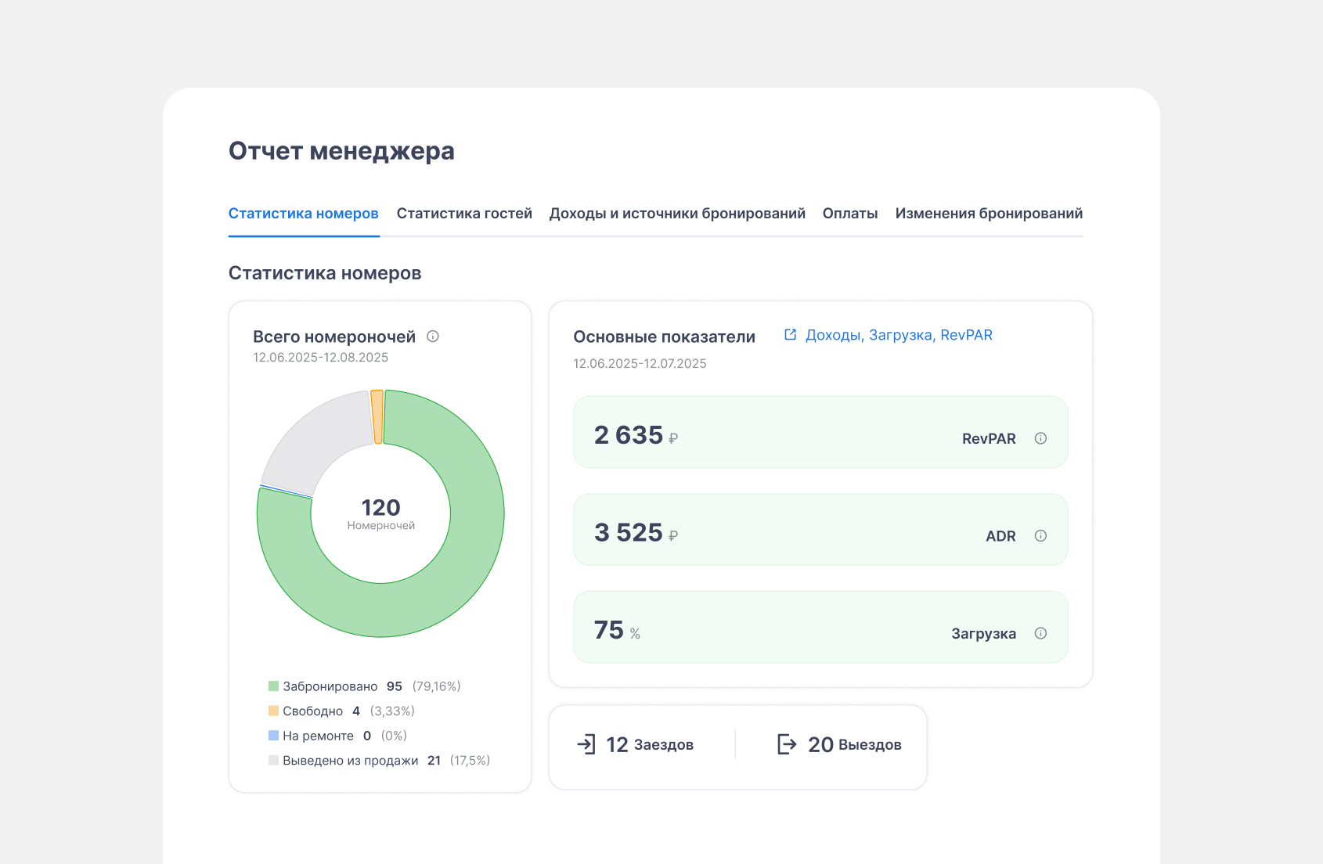The image size is (1323, 864).
Task: Open the Статистика номеров tab
Action: [304, 214]
